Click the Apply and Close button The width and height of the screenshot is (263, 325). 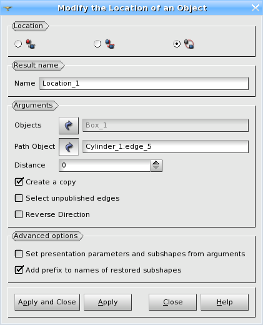click(47, 302)
